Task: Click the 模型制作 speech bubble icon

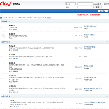Action: 3,36
